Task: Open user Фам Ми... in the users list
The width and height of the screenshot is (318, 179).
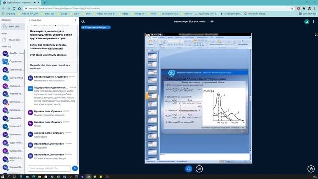Action: coord(13,53)
